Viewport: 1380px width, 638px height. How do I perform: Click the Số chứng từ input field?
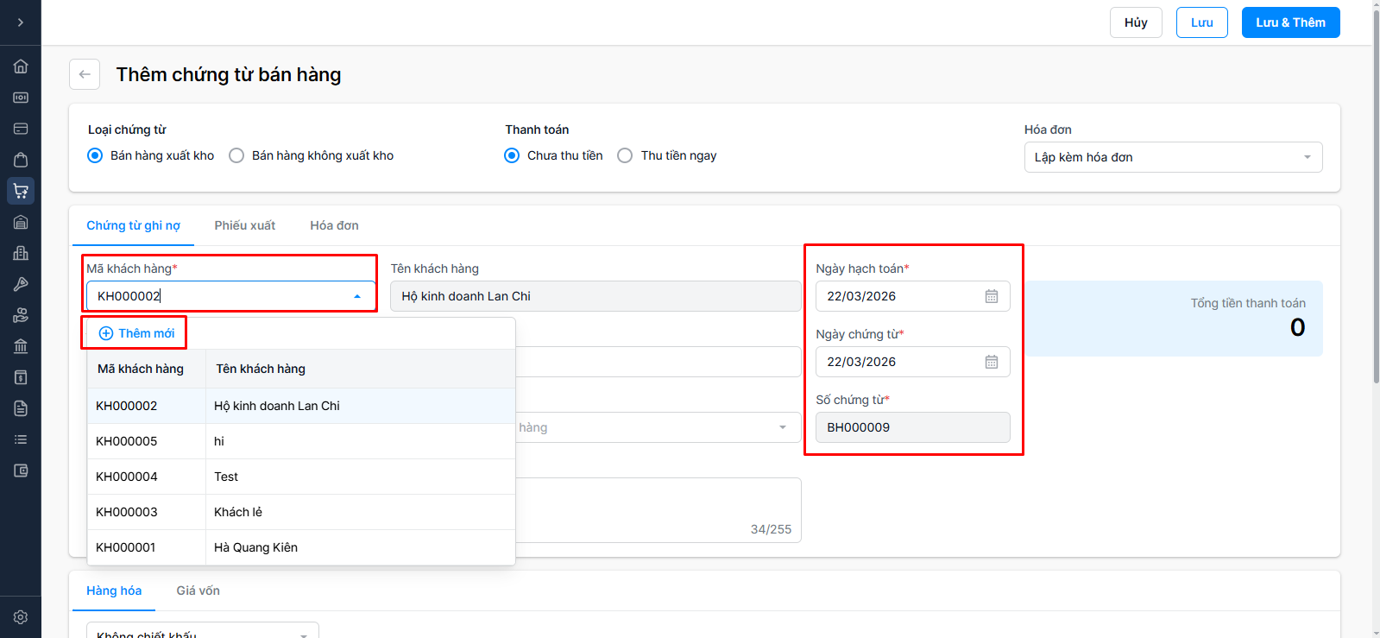912,427
